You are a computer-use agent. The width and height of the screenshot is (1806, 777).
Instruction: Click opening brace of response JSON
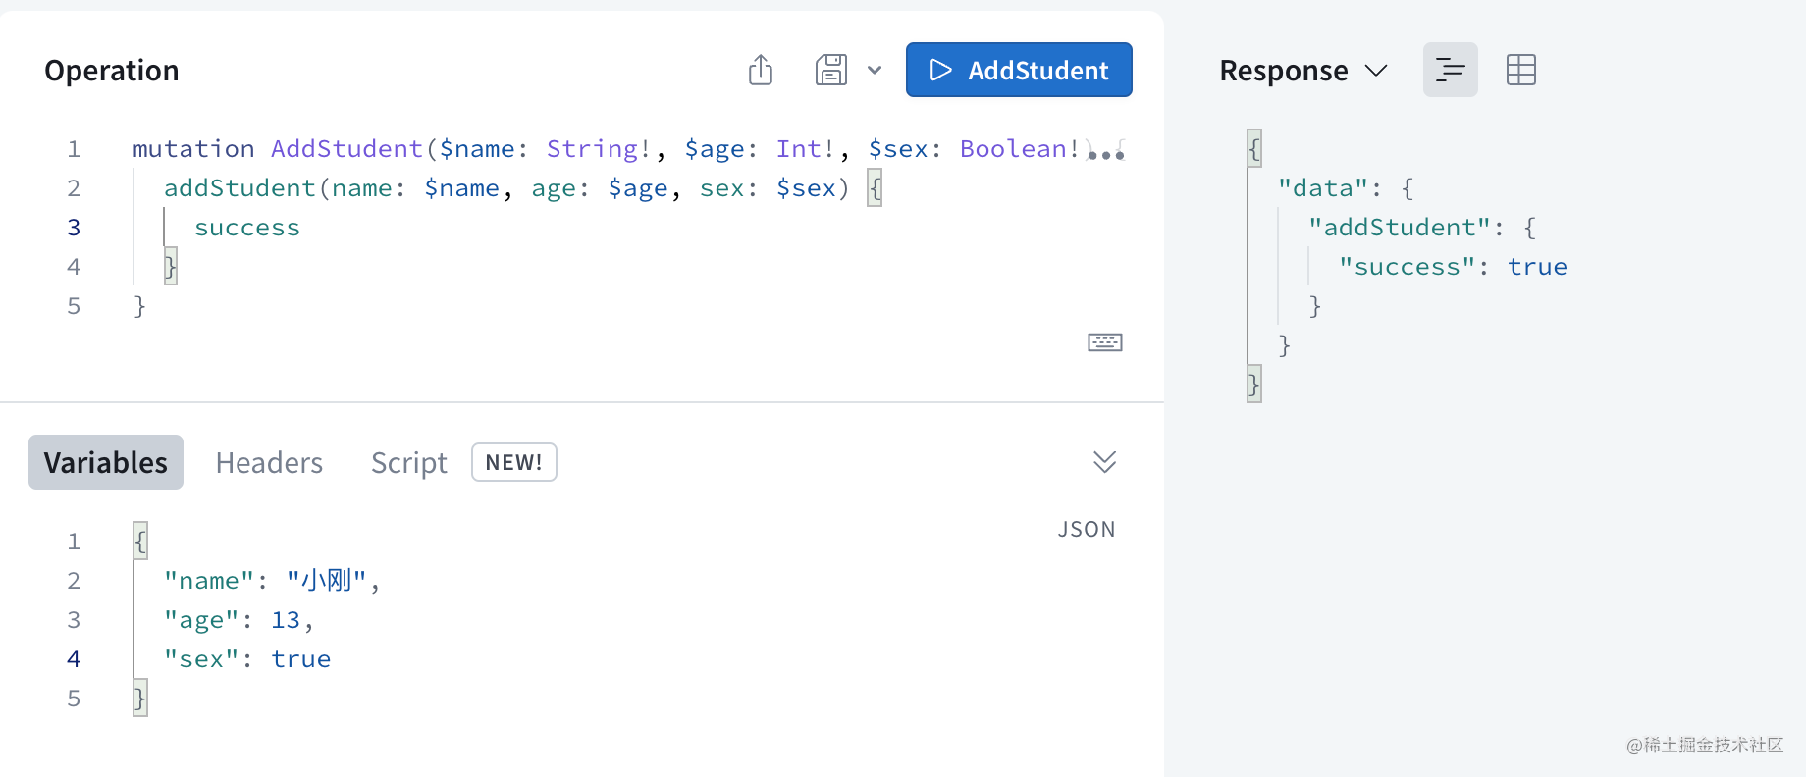1254,149
